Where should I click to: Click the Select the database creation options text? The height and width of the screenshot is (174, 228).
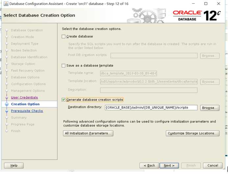pyautogui.click(x=91, y=29)
